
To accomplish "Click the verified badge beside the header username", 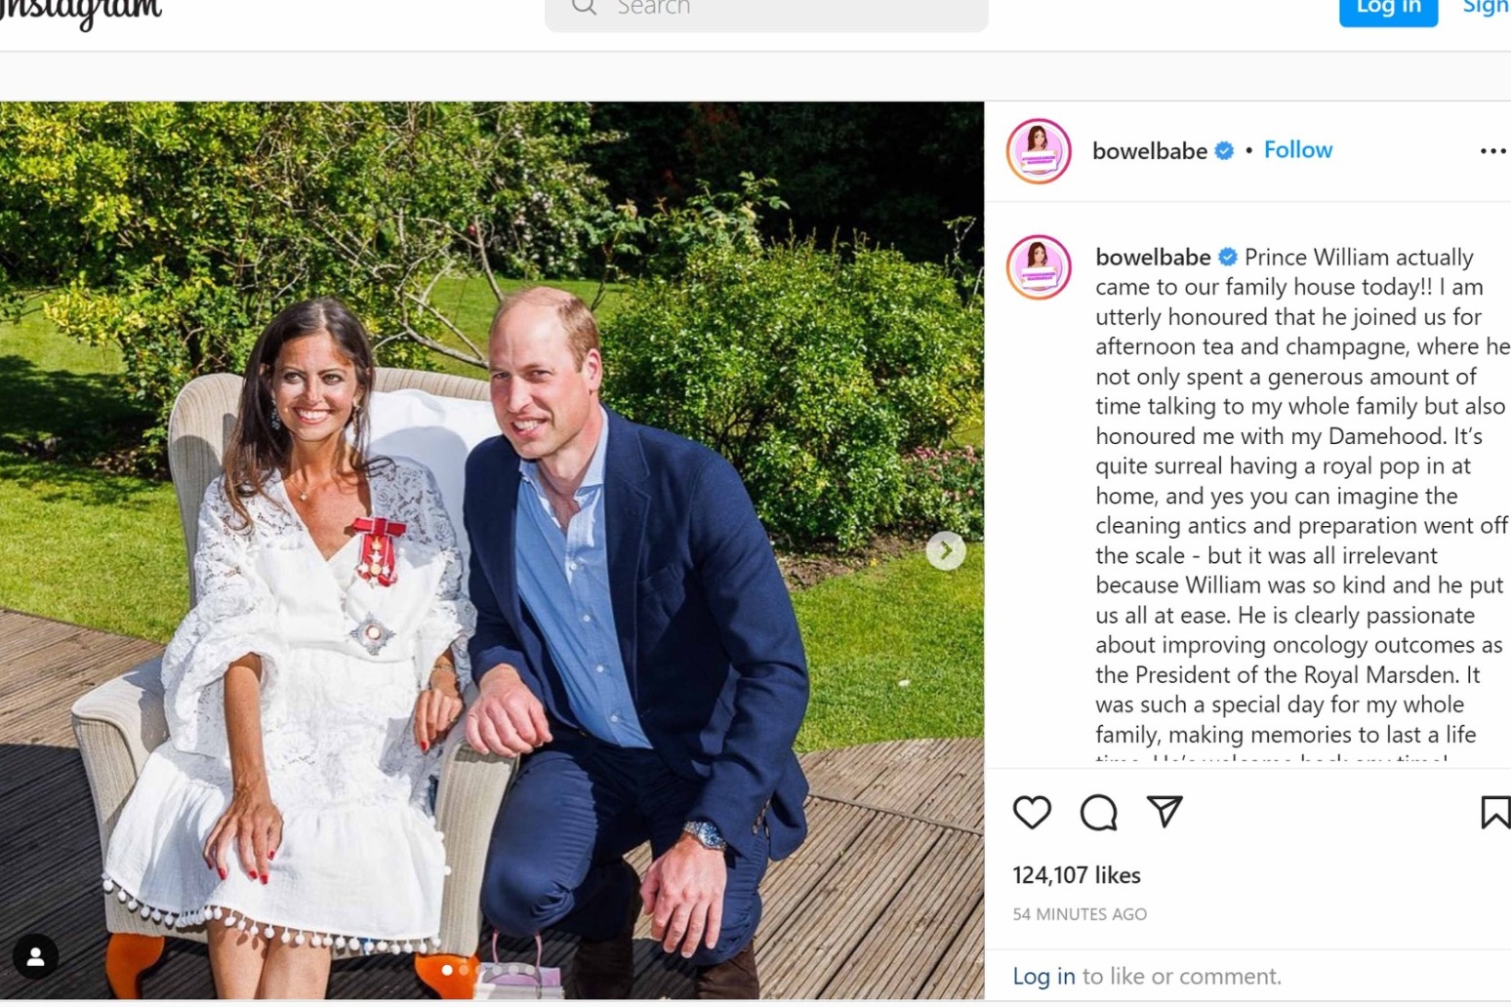I will pyautogui.click(x=1224, y=151).
